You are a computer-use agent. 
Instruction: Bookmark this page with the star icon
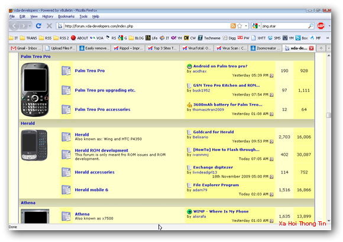(x=240, y=26)
